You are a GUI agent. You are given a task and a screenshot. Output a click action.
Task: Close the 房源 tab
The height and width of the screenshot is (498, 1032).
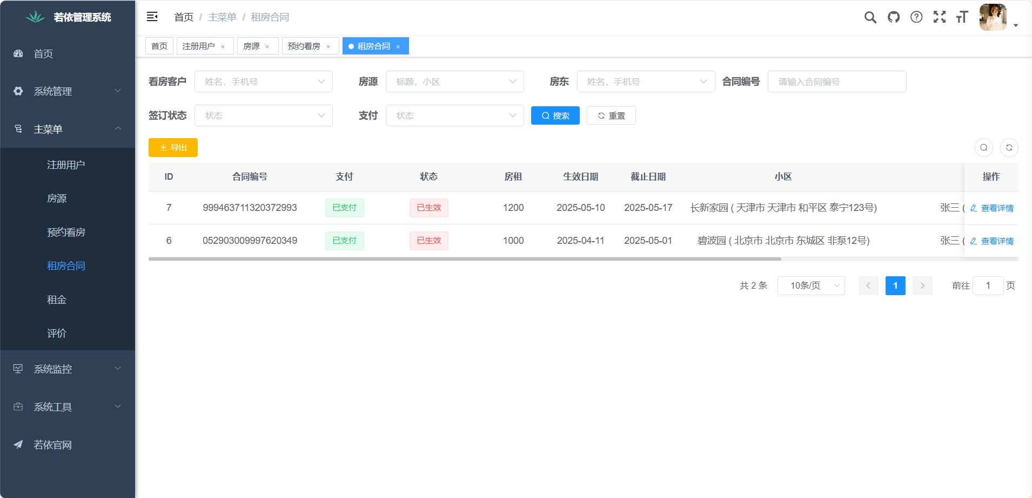pyautogui.click(x=267, y=46)
